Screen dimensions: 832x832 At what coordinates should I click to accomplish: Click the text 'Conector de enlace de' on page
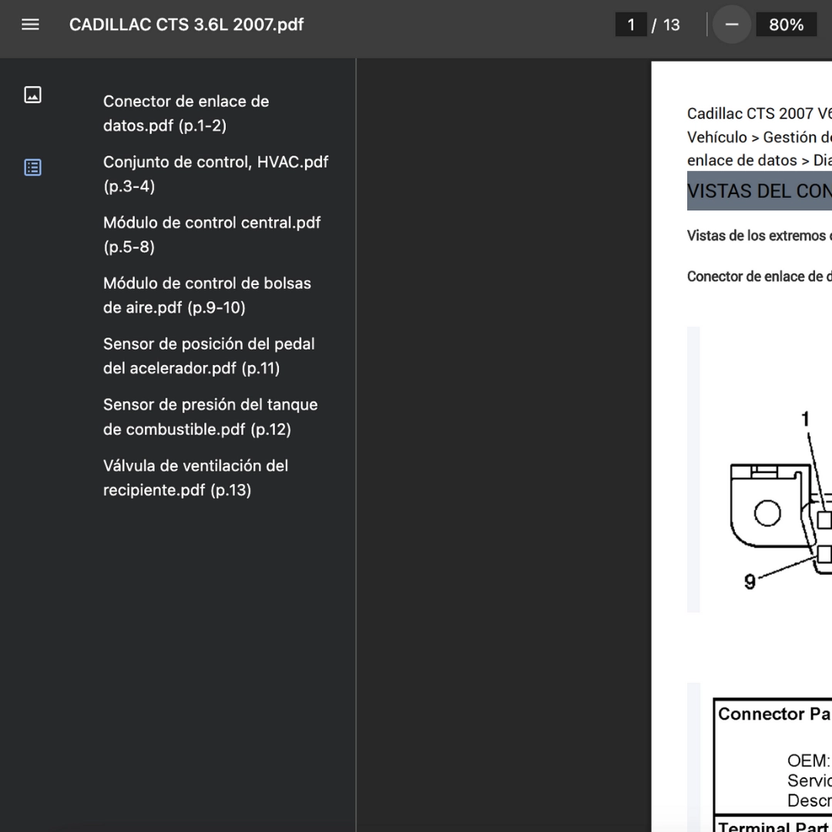pos(755,277)
